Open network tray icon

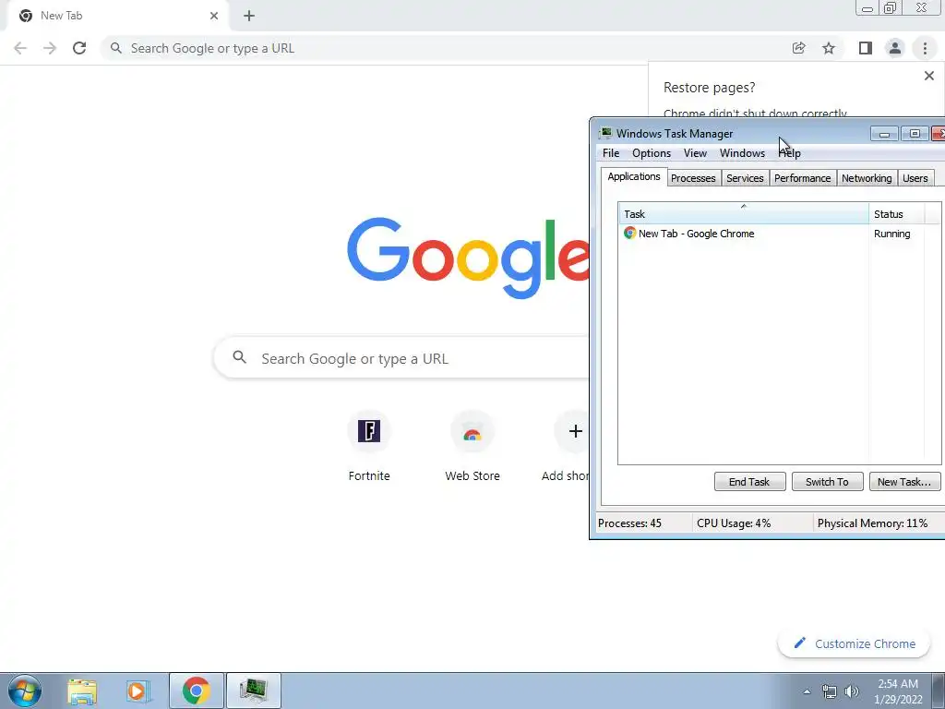830,691
